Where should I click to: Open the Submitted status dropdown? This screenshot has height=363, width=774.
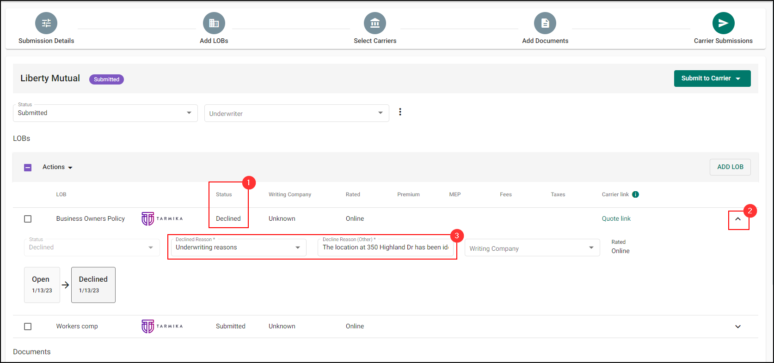[x=105, y=113]
